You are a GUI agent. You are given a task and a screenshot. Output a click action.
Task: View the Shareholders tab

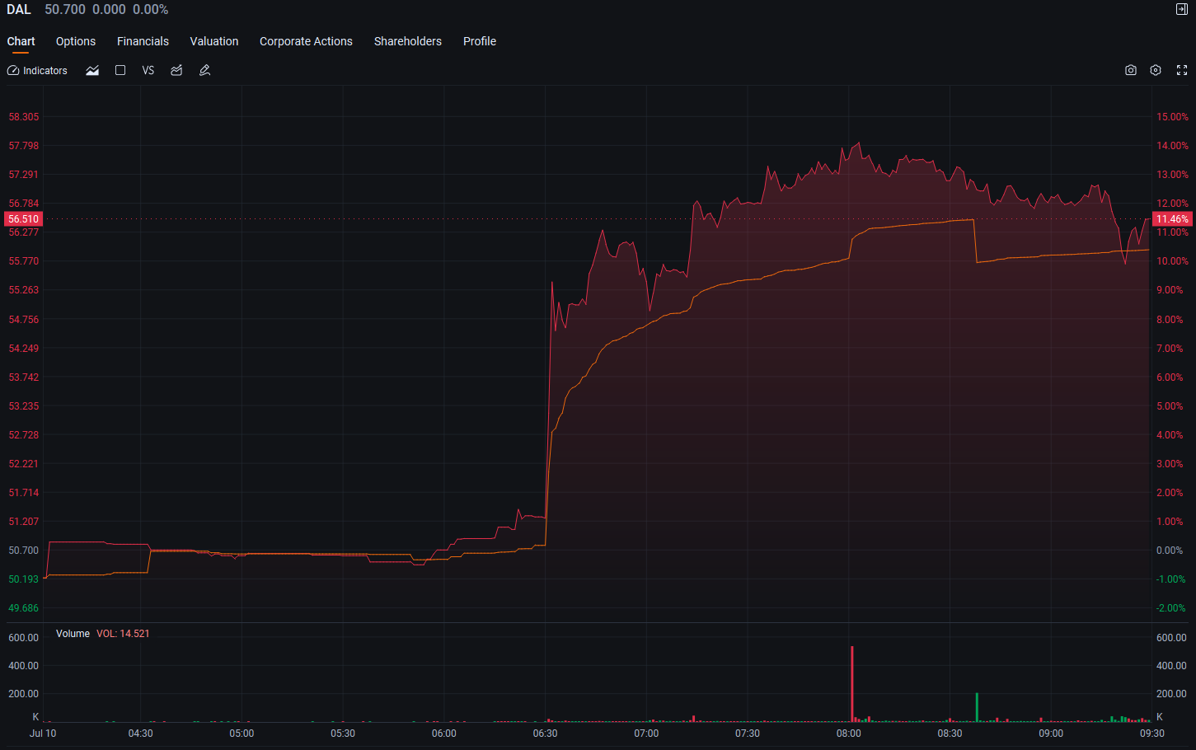pos(408,41)
